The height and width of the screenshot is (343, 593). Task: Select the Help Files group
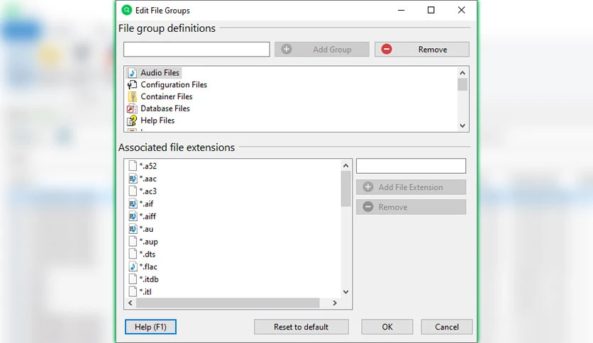coord(157,120)
